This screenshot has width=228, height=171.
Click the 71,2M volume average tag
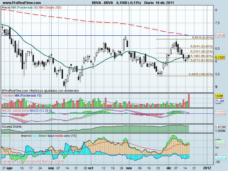click(219, 101)
